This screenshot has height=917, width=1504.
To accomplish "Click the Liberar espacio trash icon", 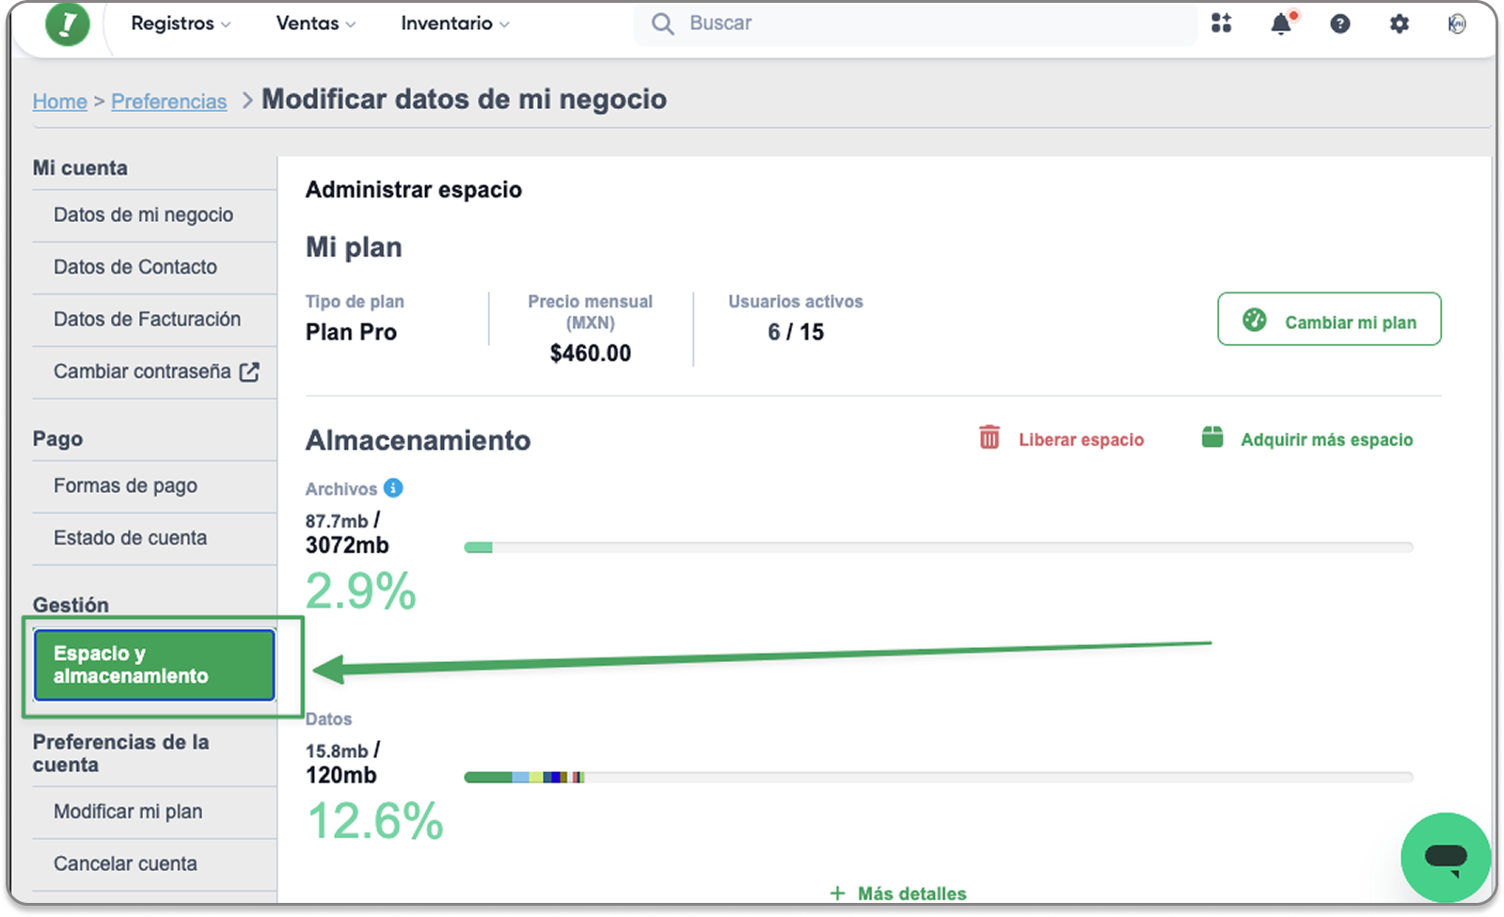I will pos(989,437).
